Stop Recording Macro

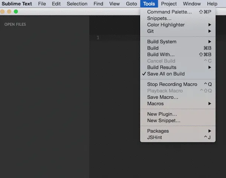coord(172,84)
